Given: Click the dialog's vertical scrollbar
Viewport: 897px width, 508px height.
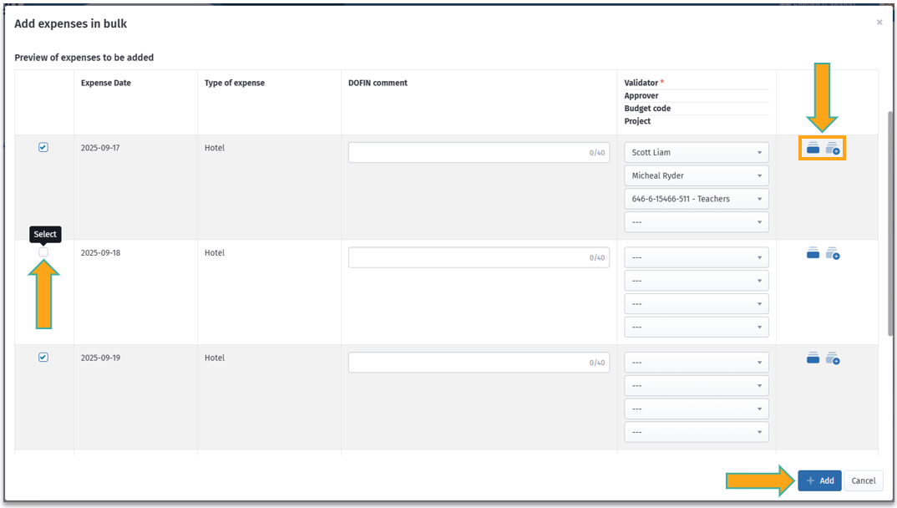Looking at the screenshot, I should [x=890, y=223].
